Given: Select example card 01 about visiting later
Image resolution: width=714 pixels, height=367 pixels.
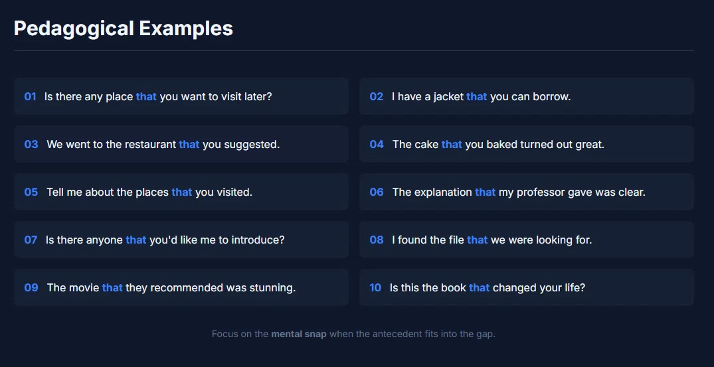Looking at the screenshot, I should [x=181, y=96].
